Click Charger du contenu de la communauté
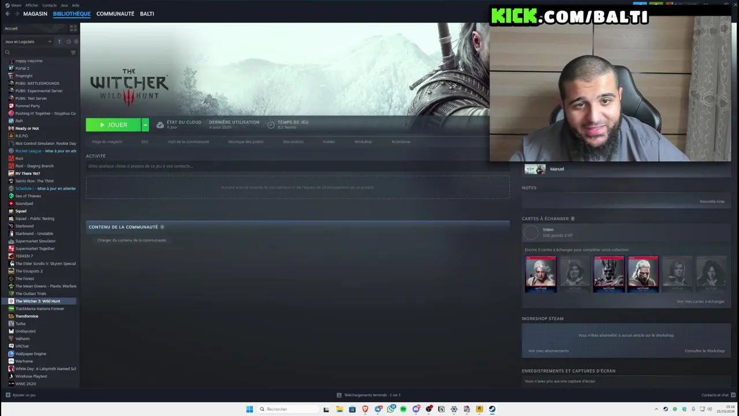 pyautogui.click(x=132, y=240)
